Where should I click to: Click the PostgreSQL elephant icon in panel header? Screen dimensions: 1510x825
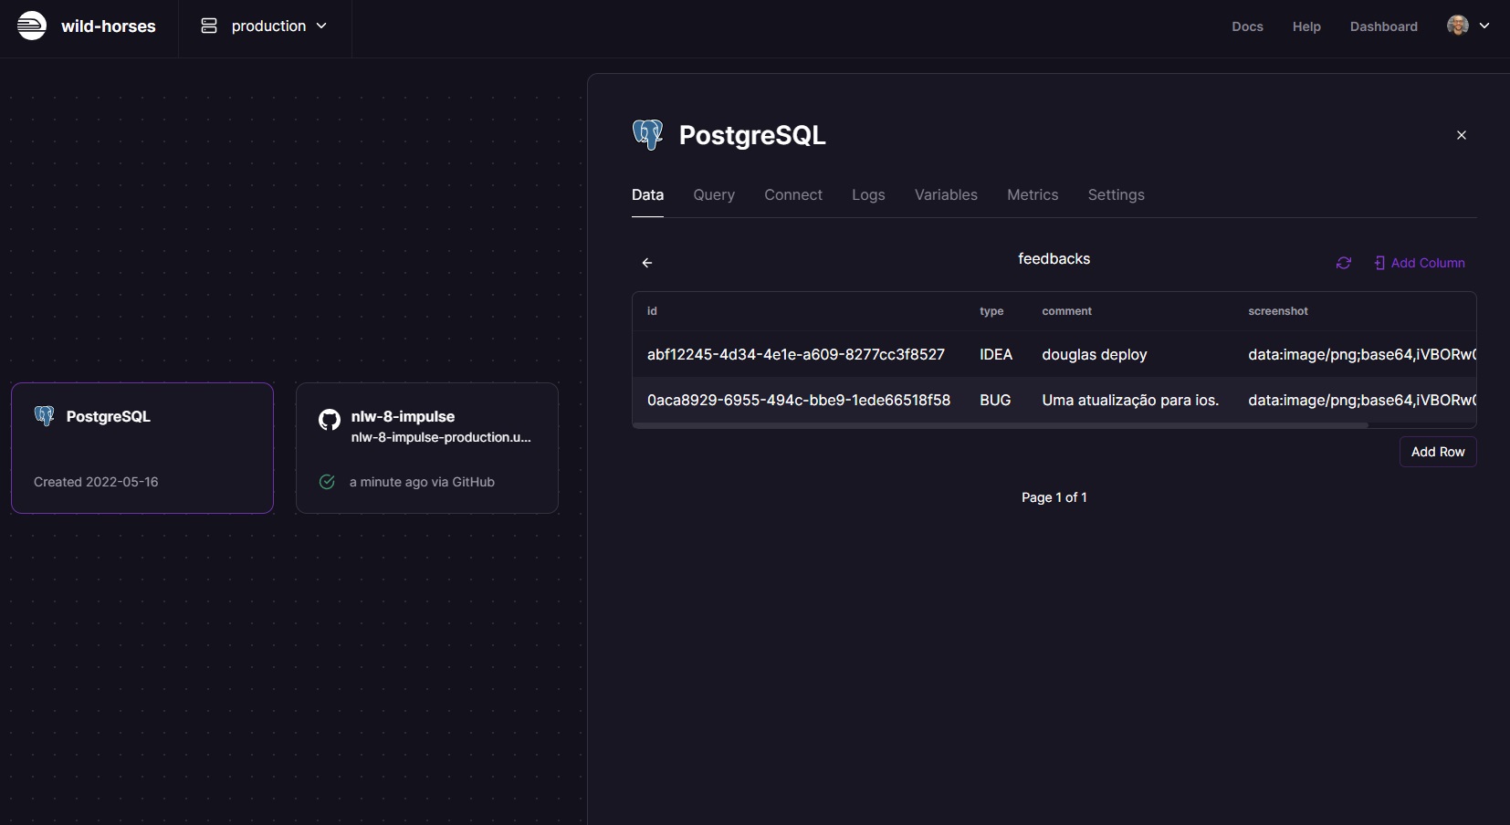[648, 135]
